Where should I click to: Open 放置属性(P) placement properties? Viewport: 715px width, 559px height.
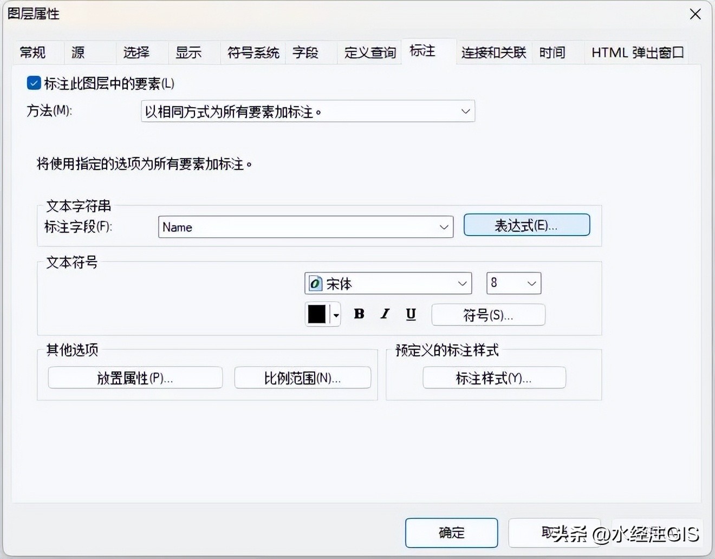click(x=135, y=378)
